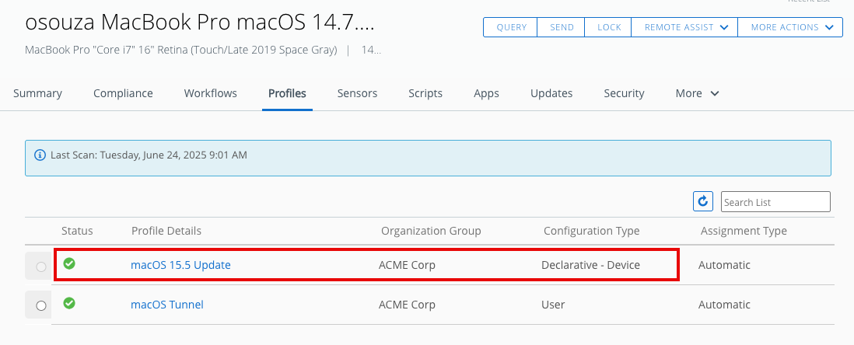Select the macOS 15.5 Update radio button

click(x=41, y=267)
